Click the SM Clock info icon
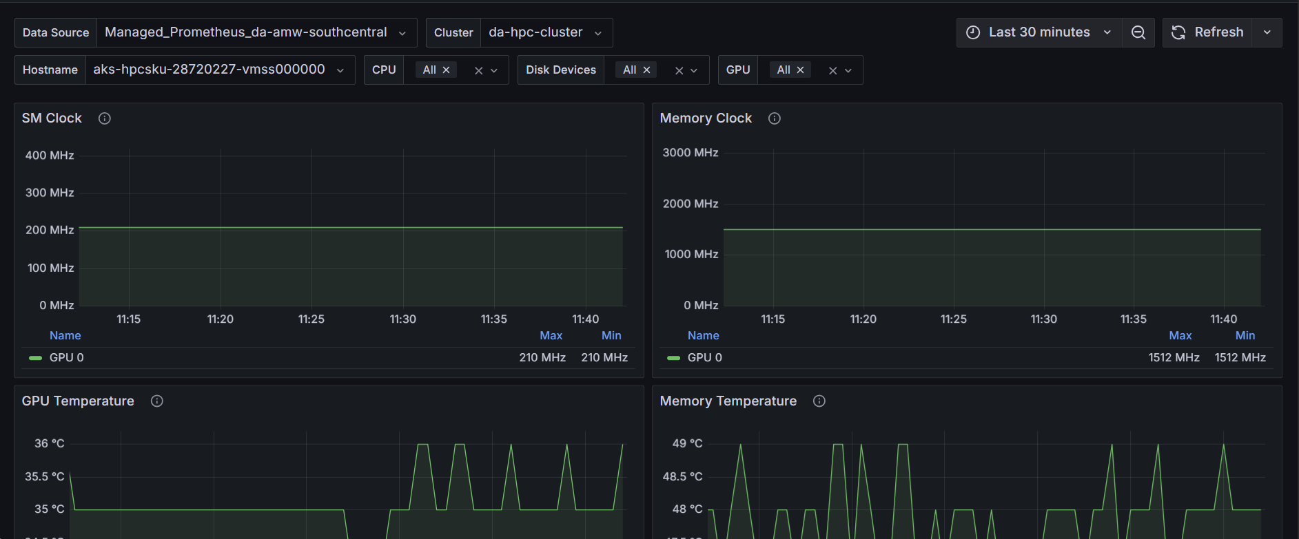1299x539 pixels. pos(105,118)
